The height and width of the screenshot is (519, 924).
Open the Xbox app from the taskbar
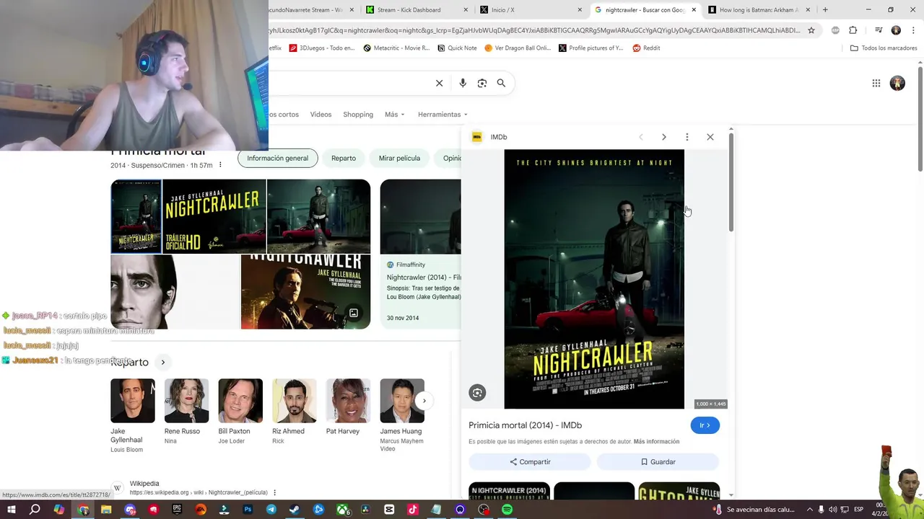click(342, 510)
